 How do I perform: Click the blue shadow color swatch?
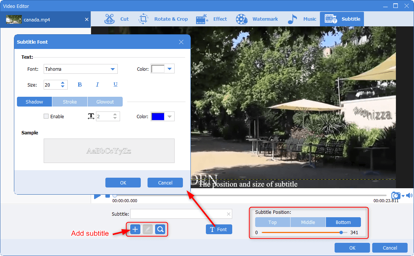(158, 116)
